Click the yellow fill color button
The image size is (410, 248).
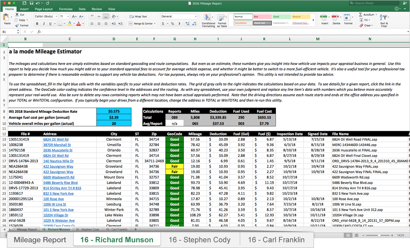69,24
